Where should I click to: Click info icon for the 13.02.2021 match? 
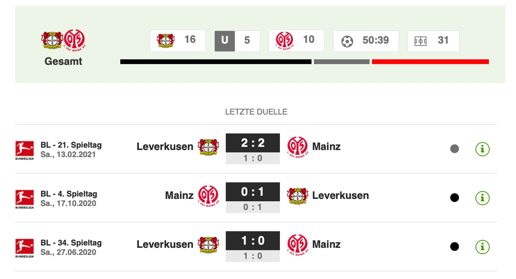[482, 149]
